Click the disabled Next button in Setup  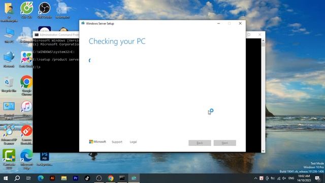tap(224, 143)
